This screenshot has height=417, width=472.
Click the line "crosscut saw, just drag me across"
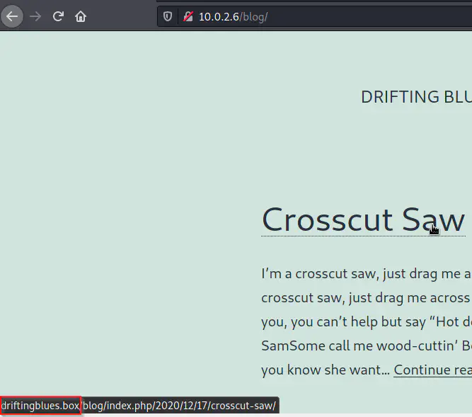point(365,297)
